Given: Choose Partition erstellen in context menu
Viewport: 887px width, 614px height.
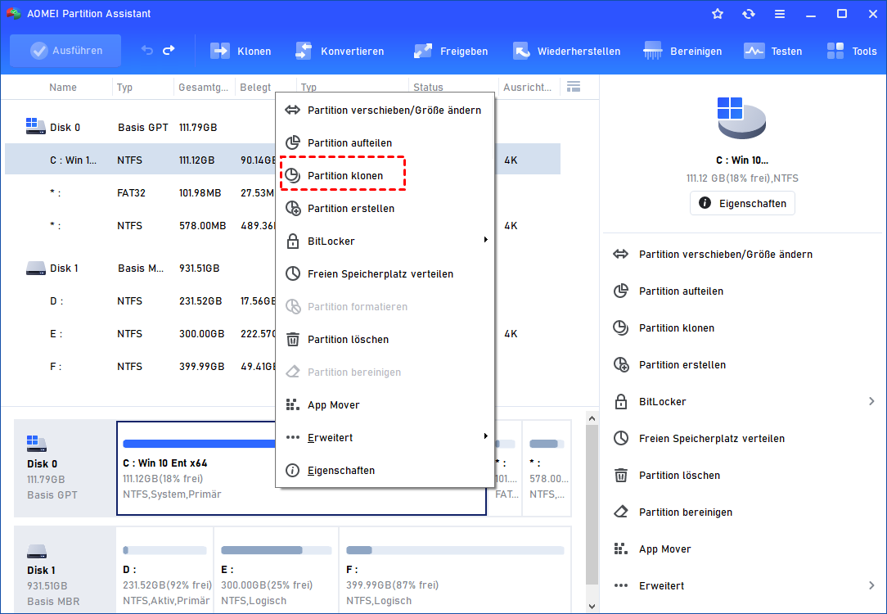Looking at the screenshot, I should 385,209.
